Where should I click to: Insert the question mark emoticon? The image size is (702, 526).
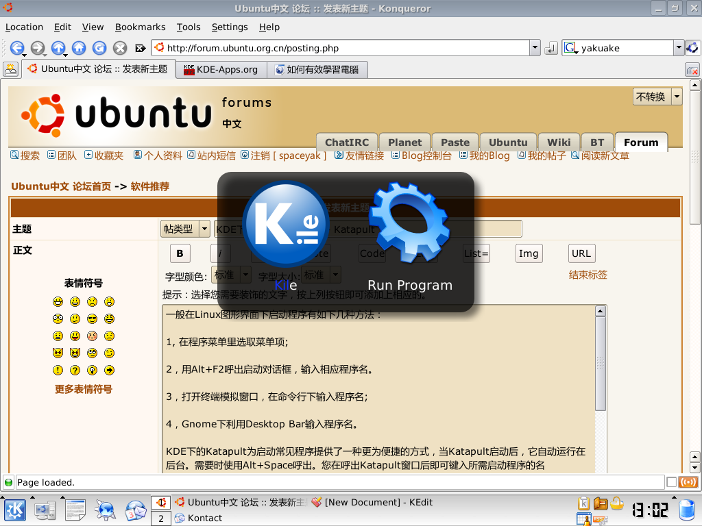pyautogui.click(x=75, y=371)
